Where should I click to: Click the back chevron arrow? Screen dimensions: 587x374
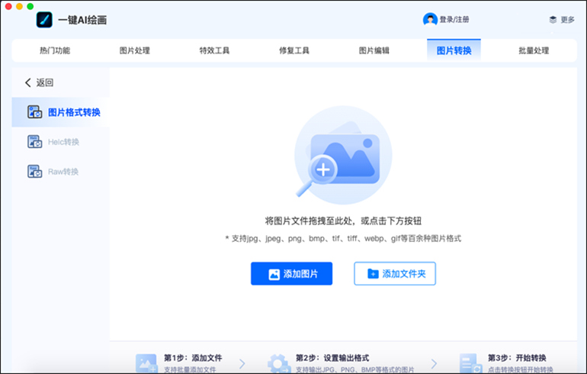coord(27,82)
